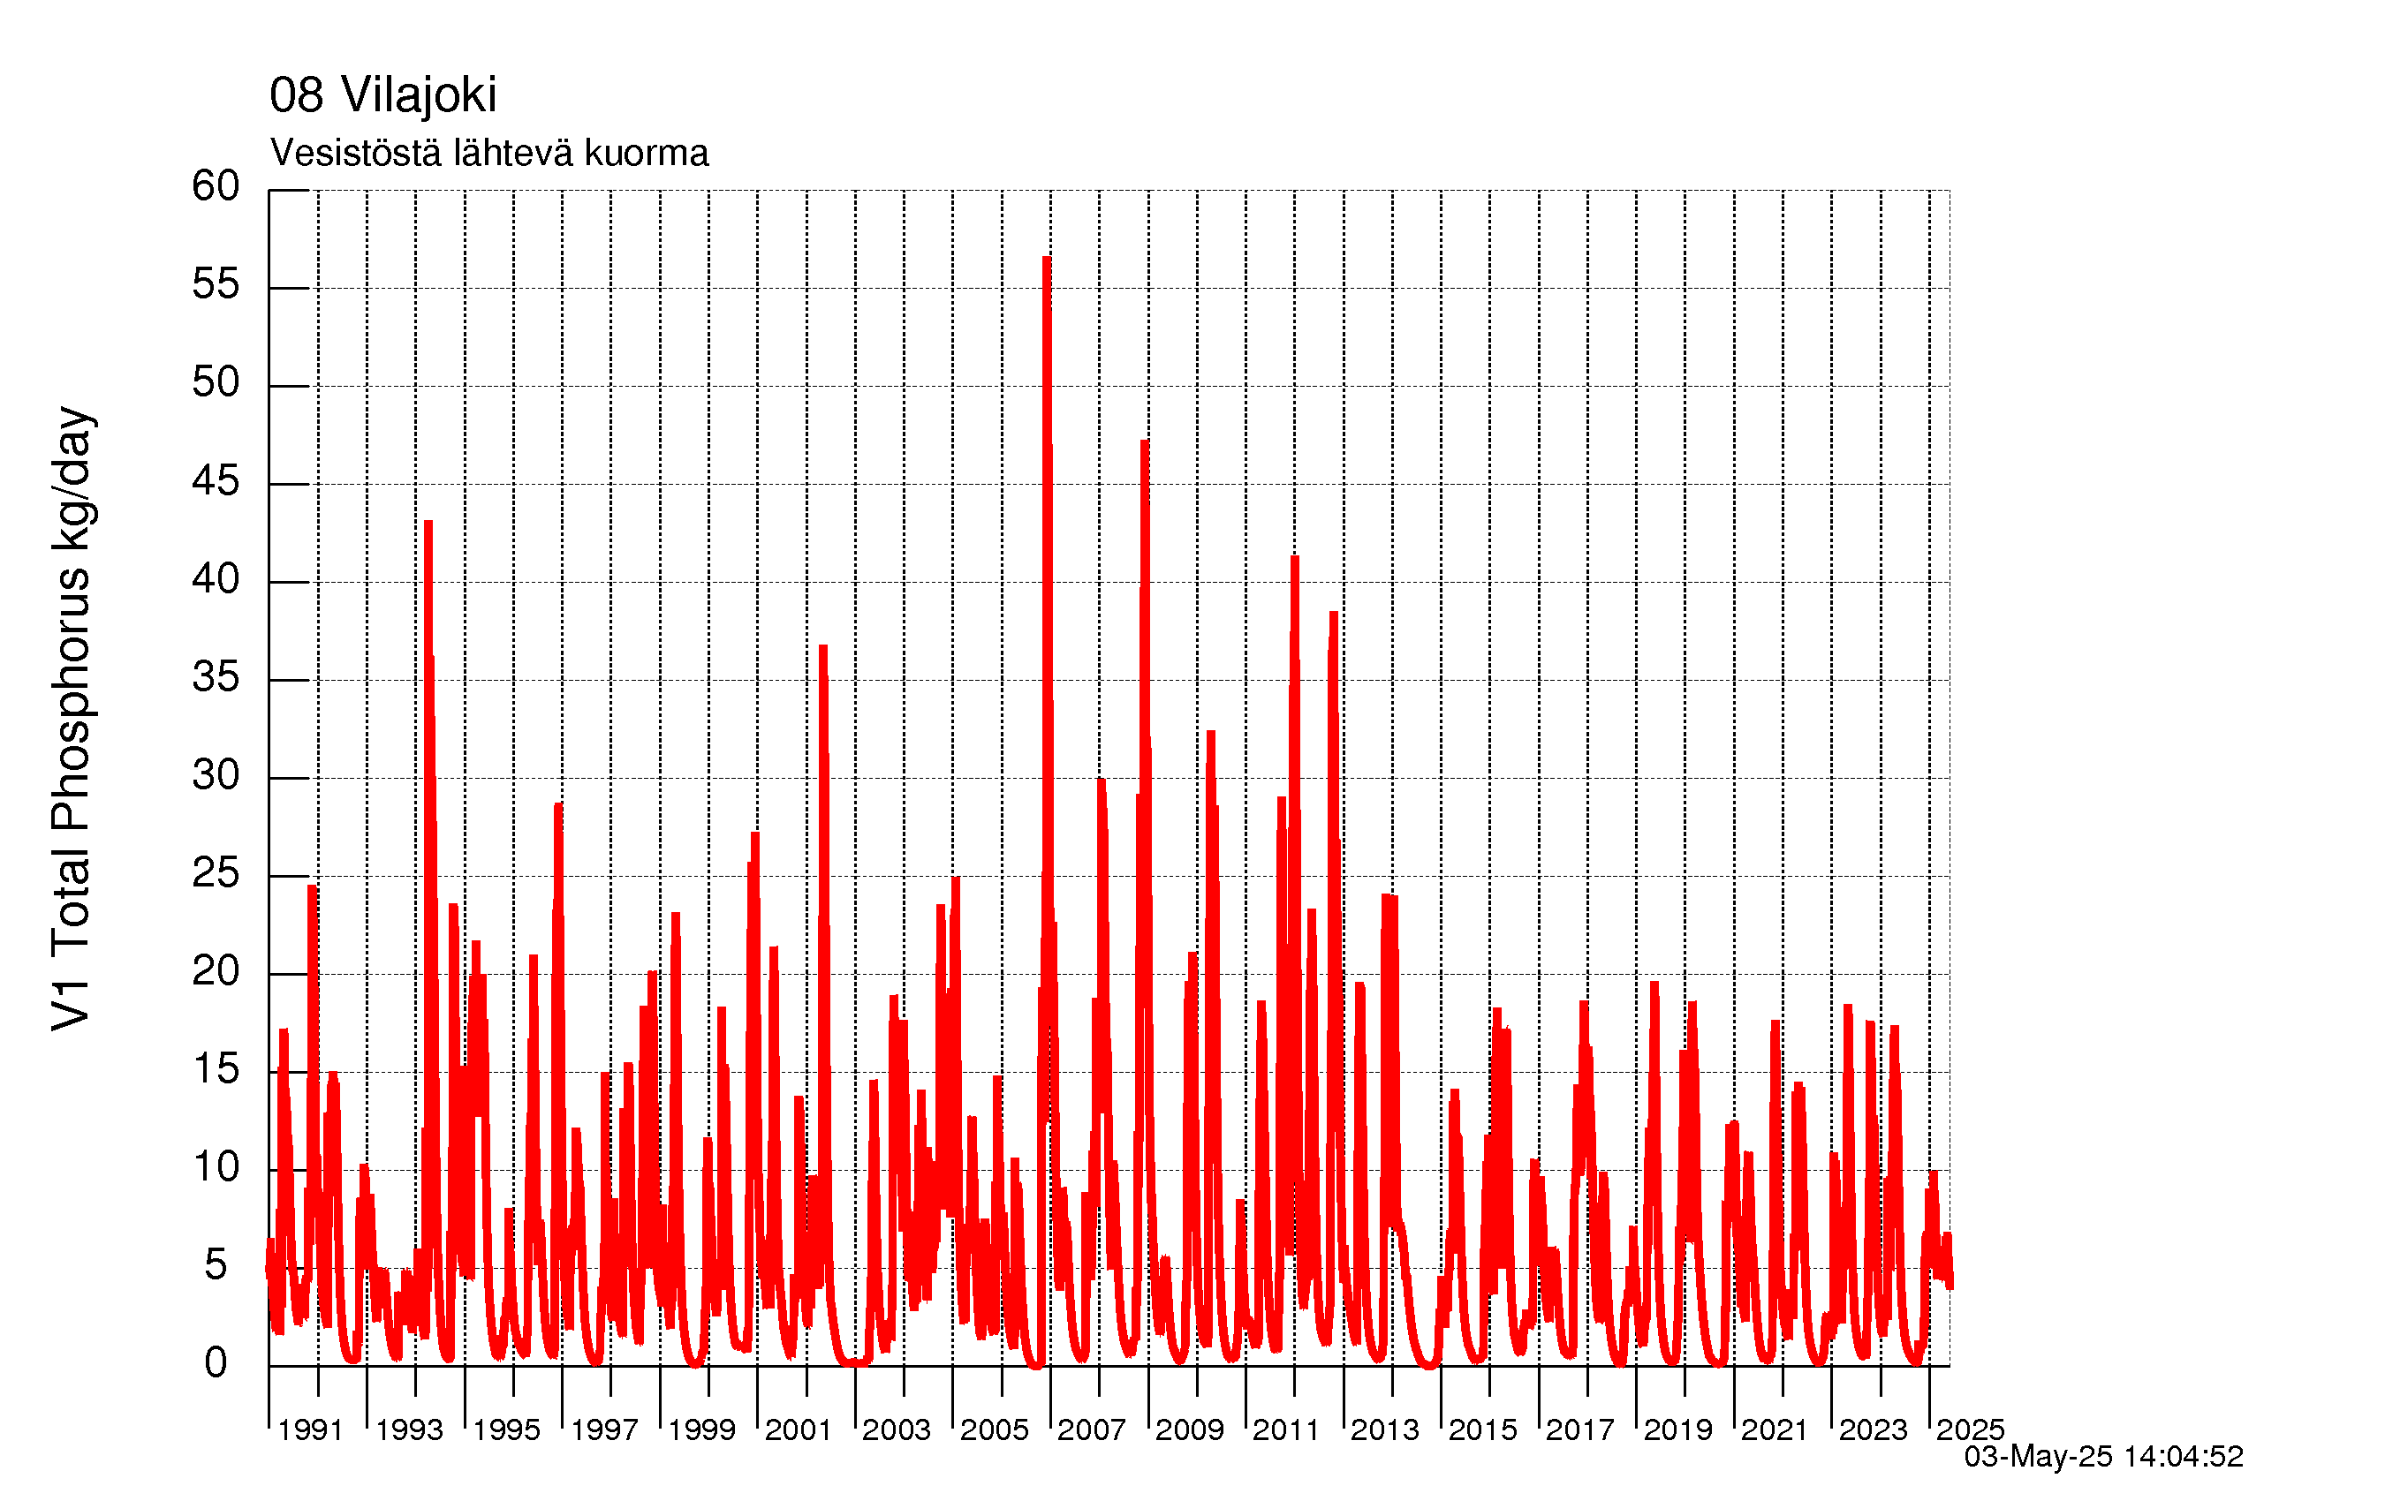Screen dimensions: 2385x1501
Task: Click y-axis value 60
Action: pyautogui.click(x=216, y=186)
